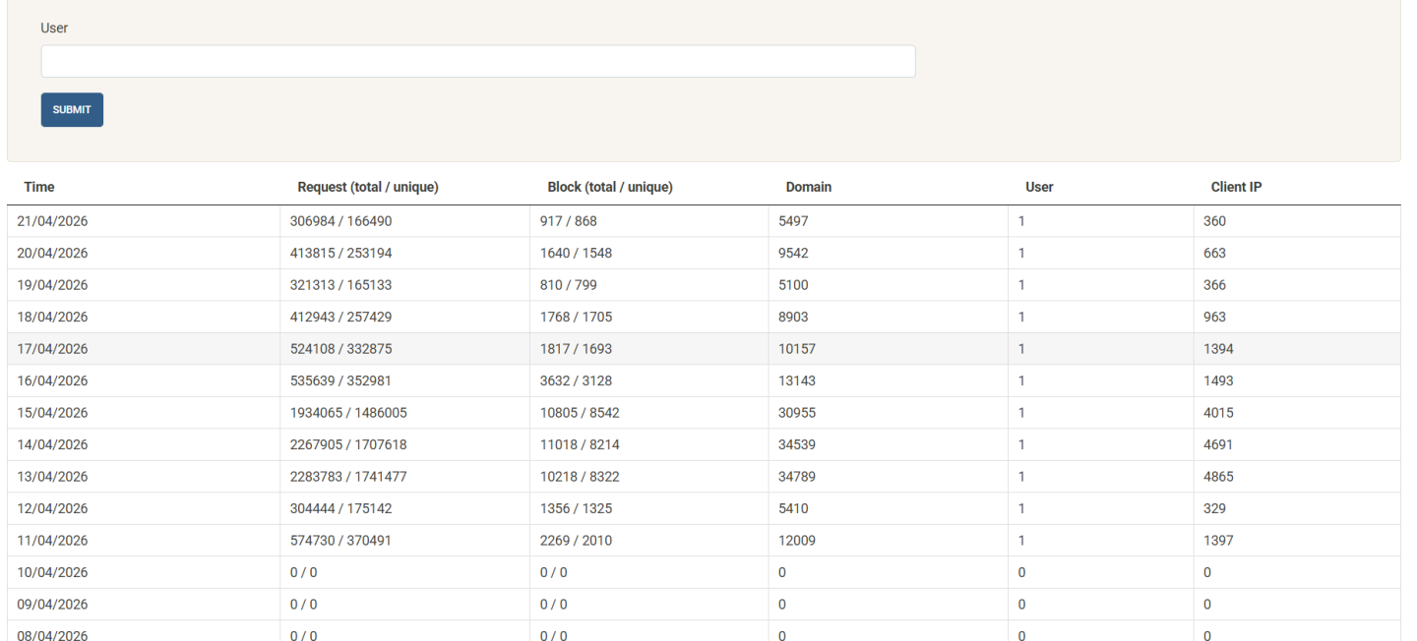This screenshot has height=641, width=1417.
Task: Select the 12/04/2026 date cell
Action: [53, 508]
